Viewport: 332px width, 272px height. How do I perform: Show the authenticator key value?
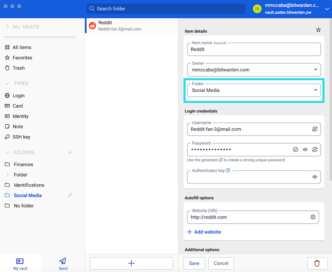point(314,177)
